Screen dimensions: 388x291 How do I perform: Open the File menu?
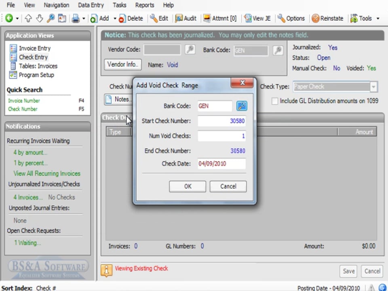click(11, 5)
